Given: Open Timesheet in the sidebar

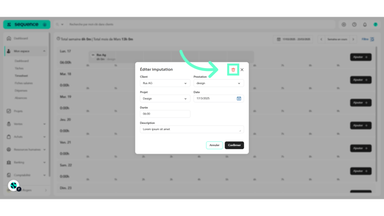Looking at the screenshot, I should tap(21, 76).
